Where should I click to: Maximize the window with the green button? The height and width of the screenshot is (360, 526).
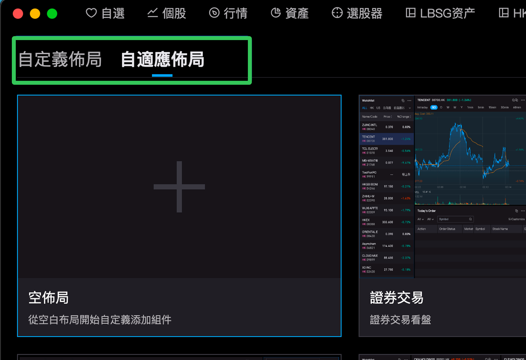coord(52,14)
